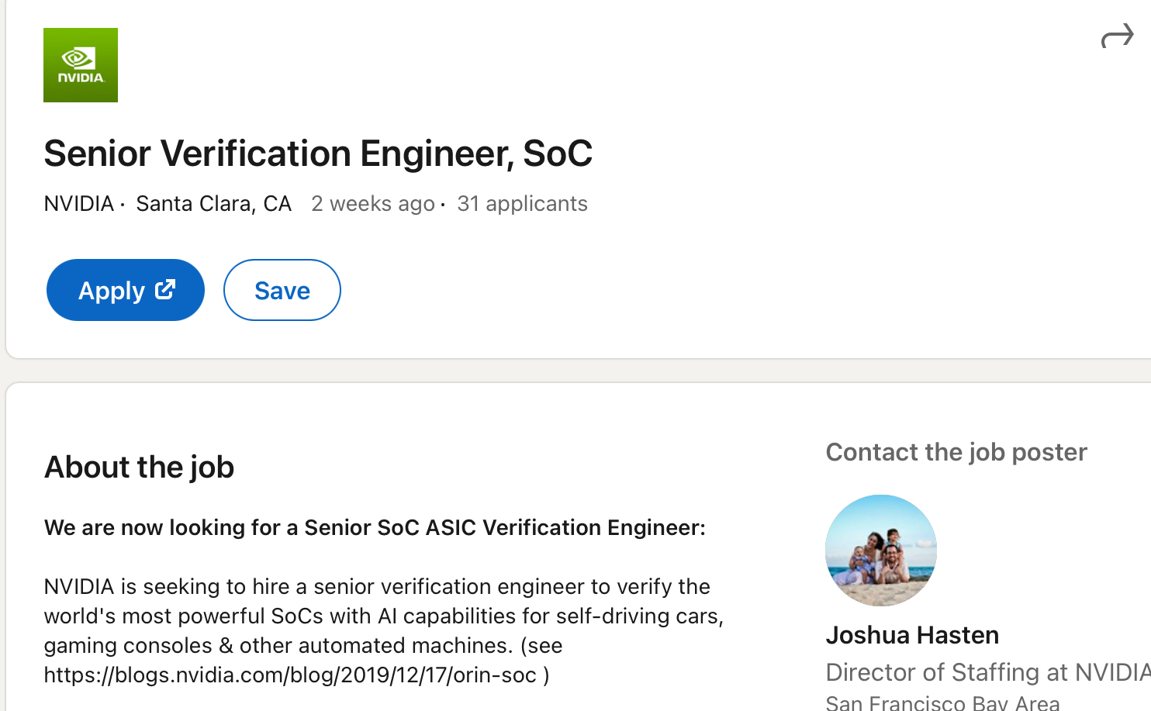Screen dimensions: 1151x711
Task: Click the 2 weeks ago timestamp
Action: [372, 204]
